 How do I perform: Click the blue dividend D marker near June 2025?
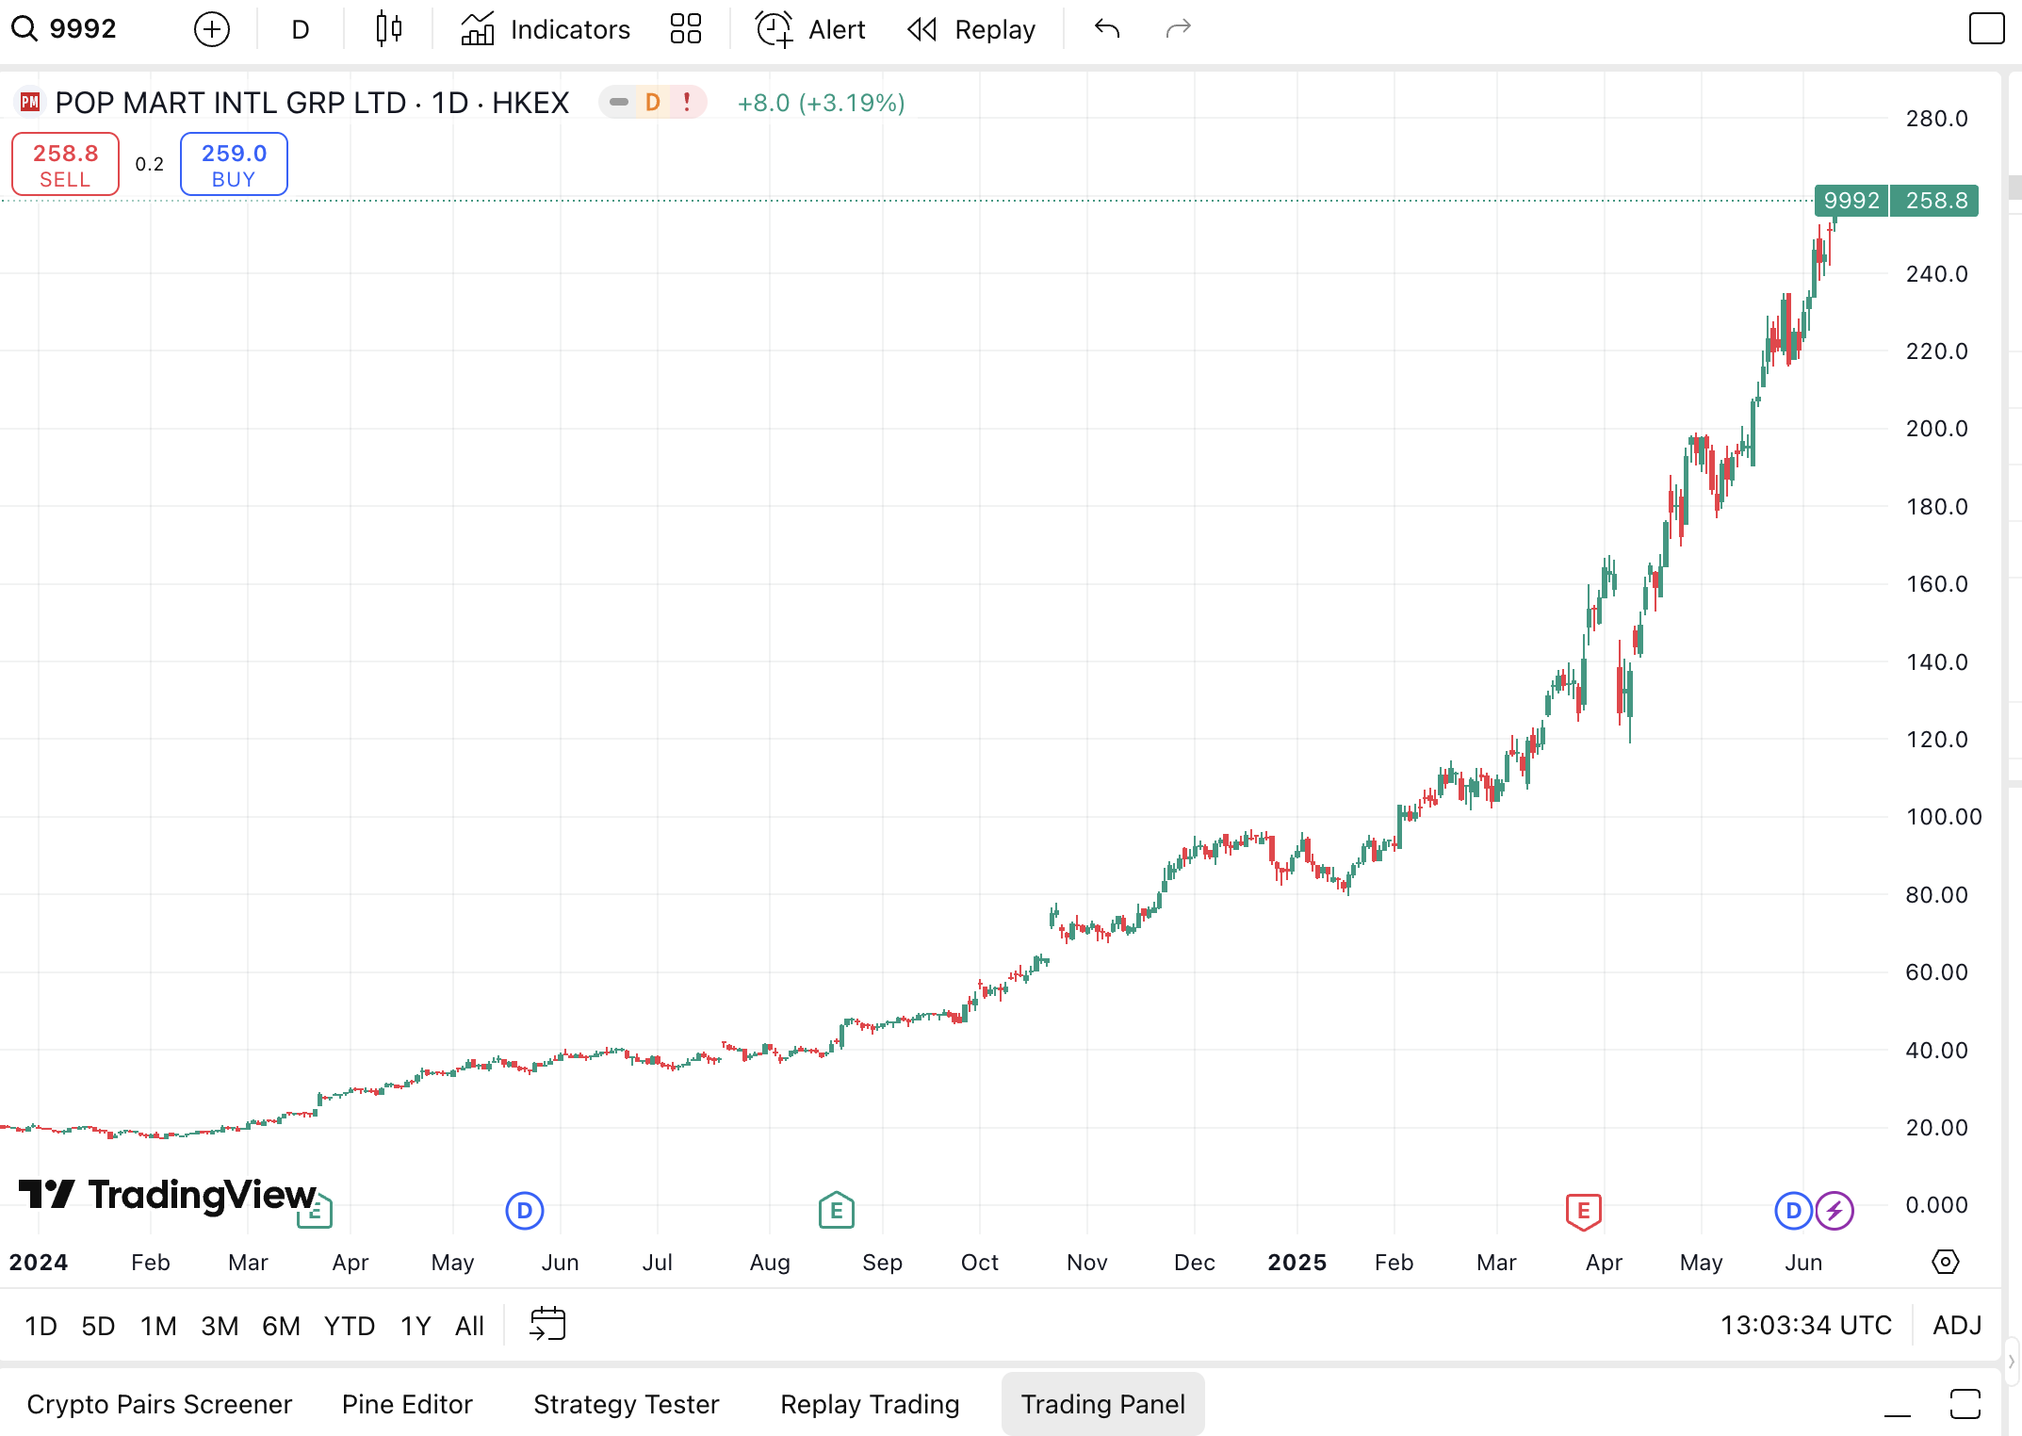tap(1794, 1211)
